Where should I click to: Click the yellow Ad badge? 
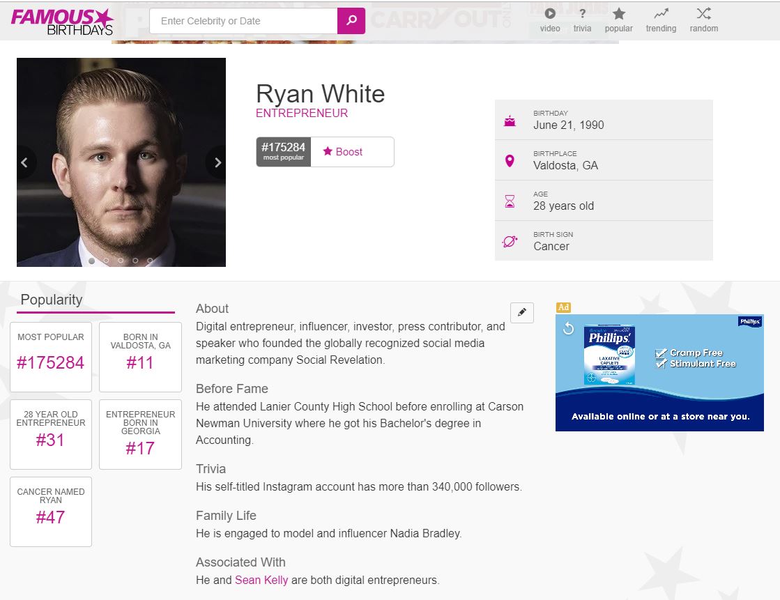coord(563,307)
